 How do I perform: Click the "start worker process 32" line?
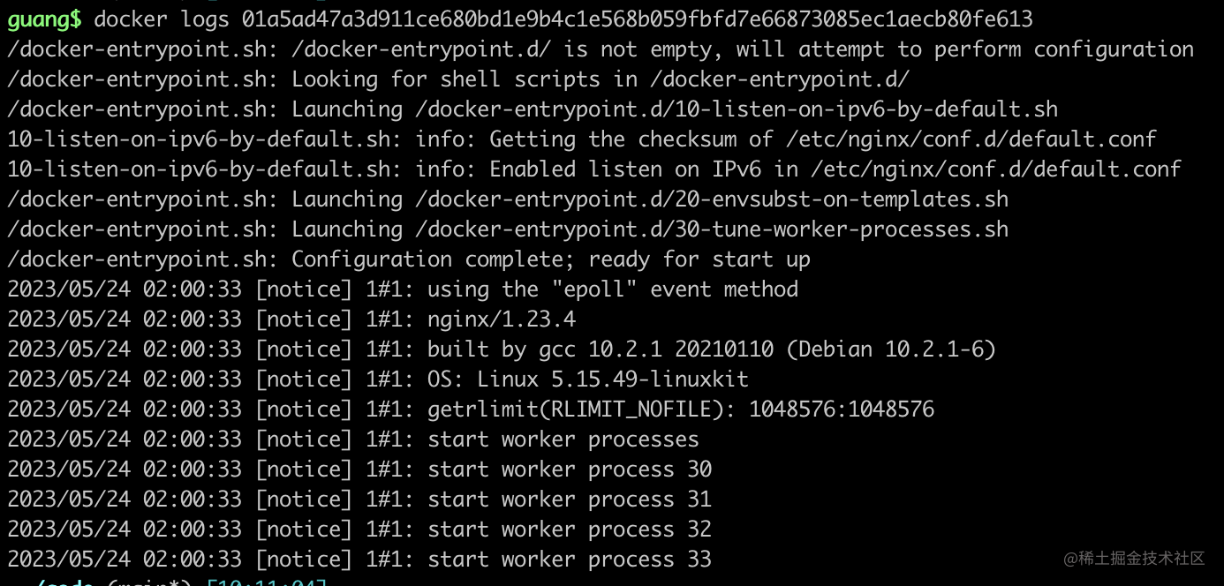click(x=570, y=530)
